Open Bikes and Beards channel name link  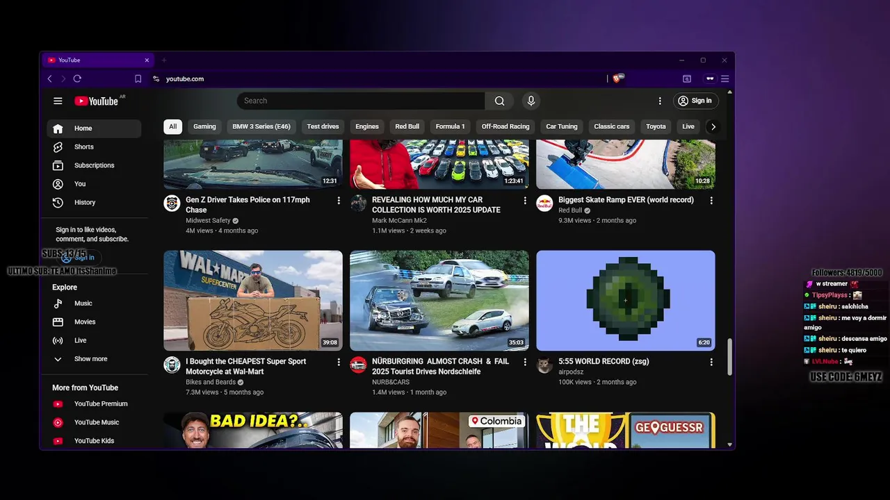point(211,382)
